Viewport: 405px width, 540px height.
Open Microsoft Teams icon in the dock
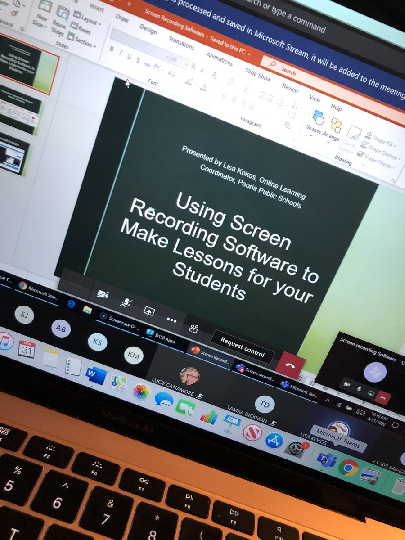pyautogui.click(x=326, y=459)
